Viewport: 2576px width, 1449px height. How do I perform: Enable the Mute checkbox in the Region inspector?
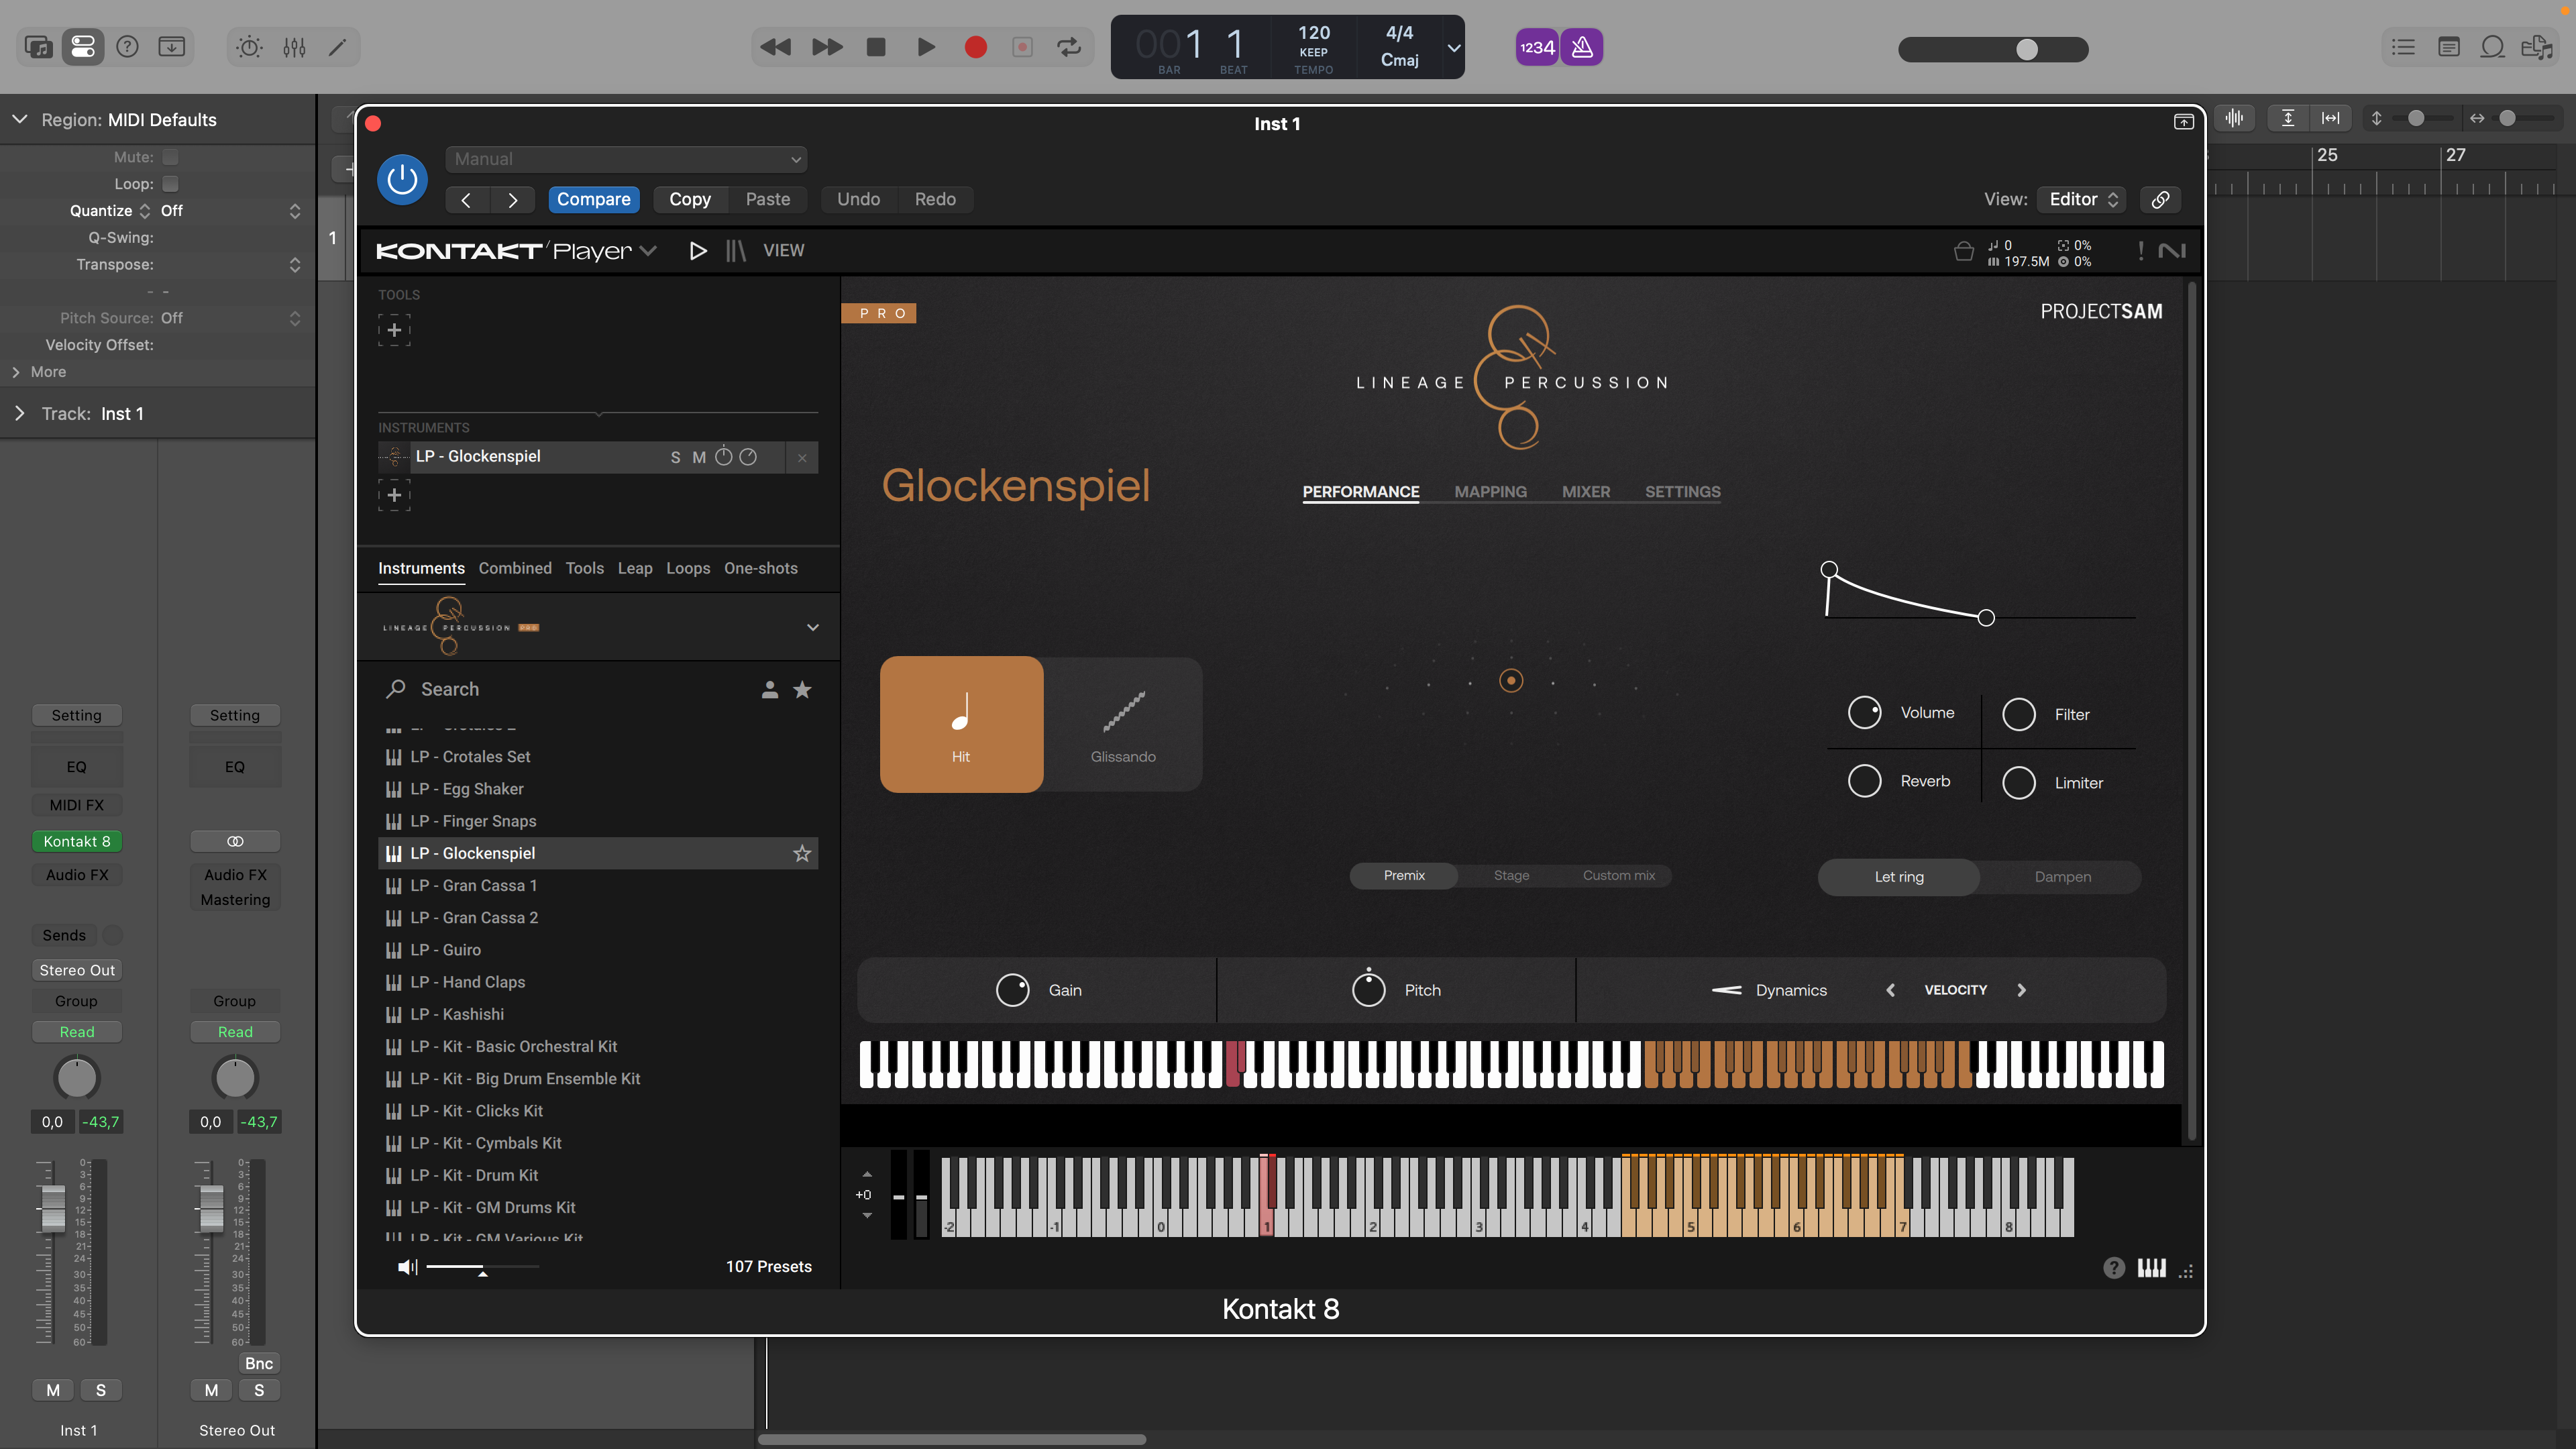(x=171, y=157)
